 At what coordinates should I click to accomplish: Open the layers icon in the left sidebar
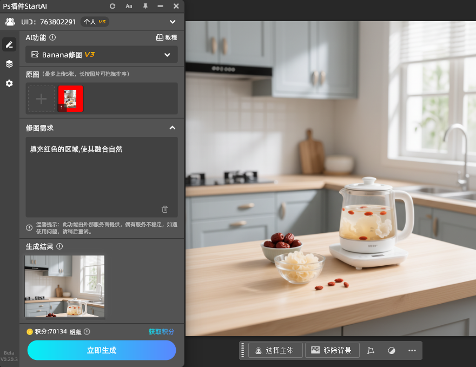tap(9, 64)
